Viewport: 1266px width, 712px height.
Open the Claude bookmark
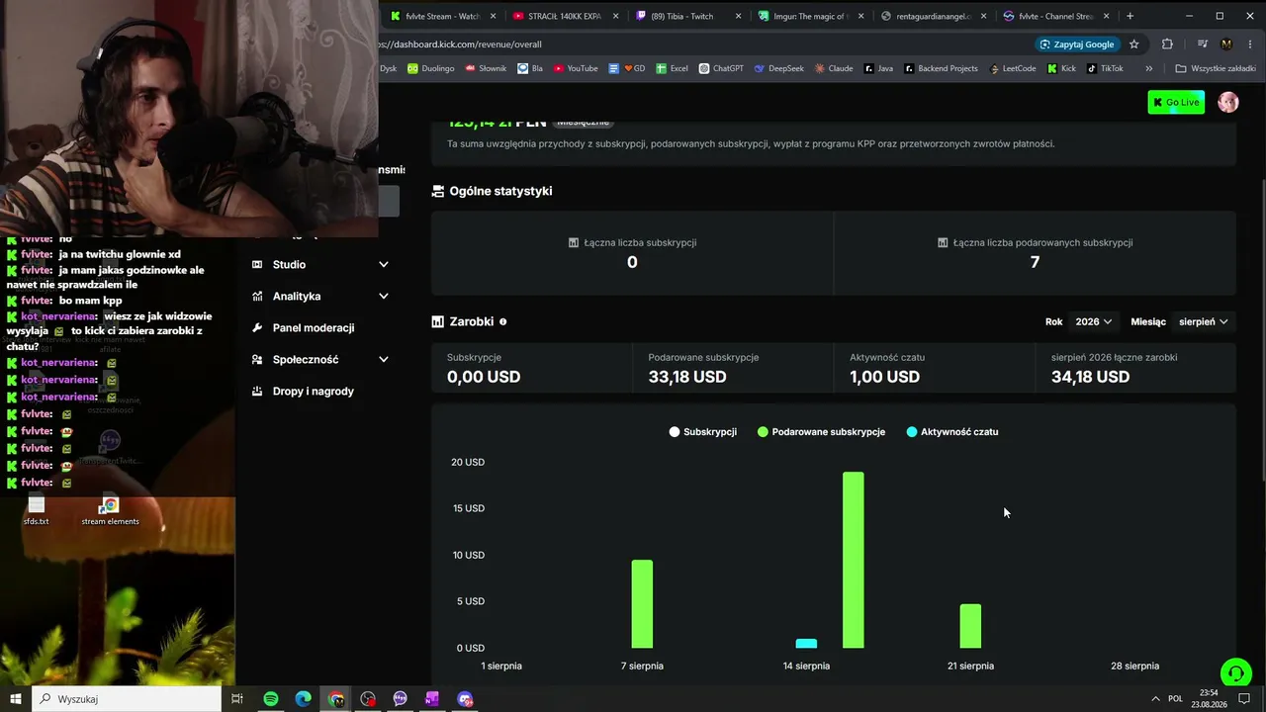pos(833,68)
